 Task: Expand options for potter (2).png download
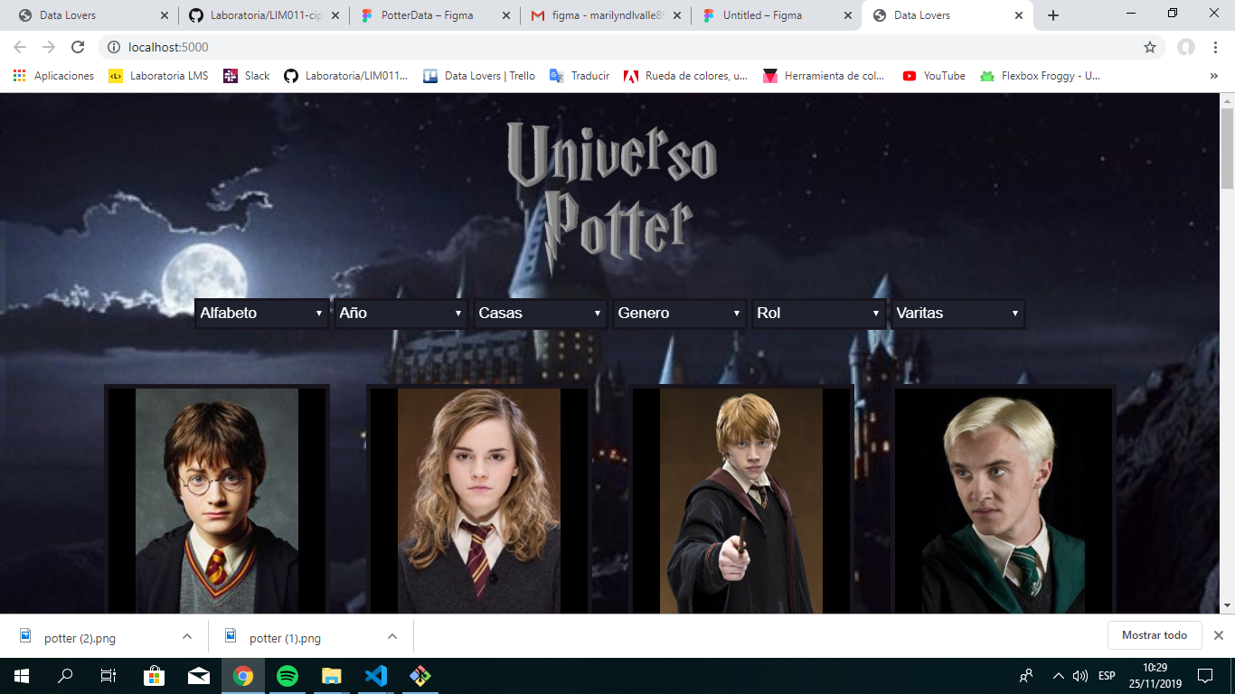click(187, 636)
